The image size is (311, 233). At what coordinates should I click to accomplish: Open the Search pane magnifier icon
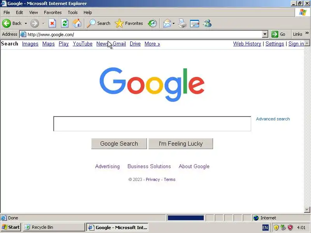pyautogui.click(x=91, y=23)
